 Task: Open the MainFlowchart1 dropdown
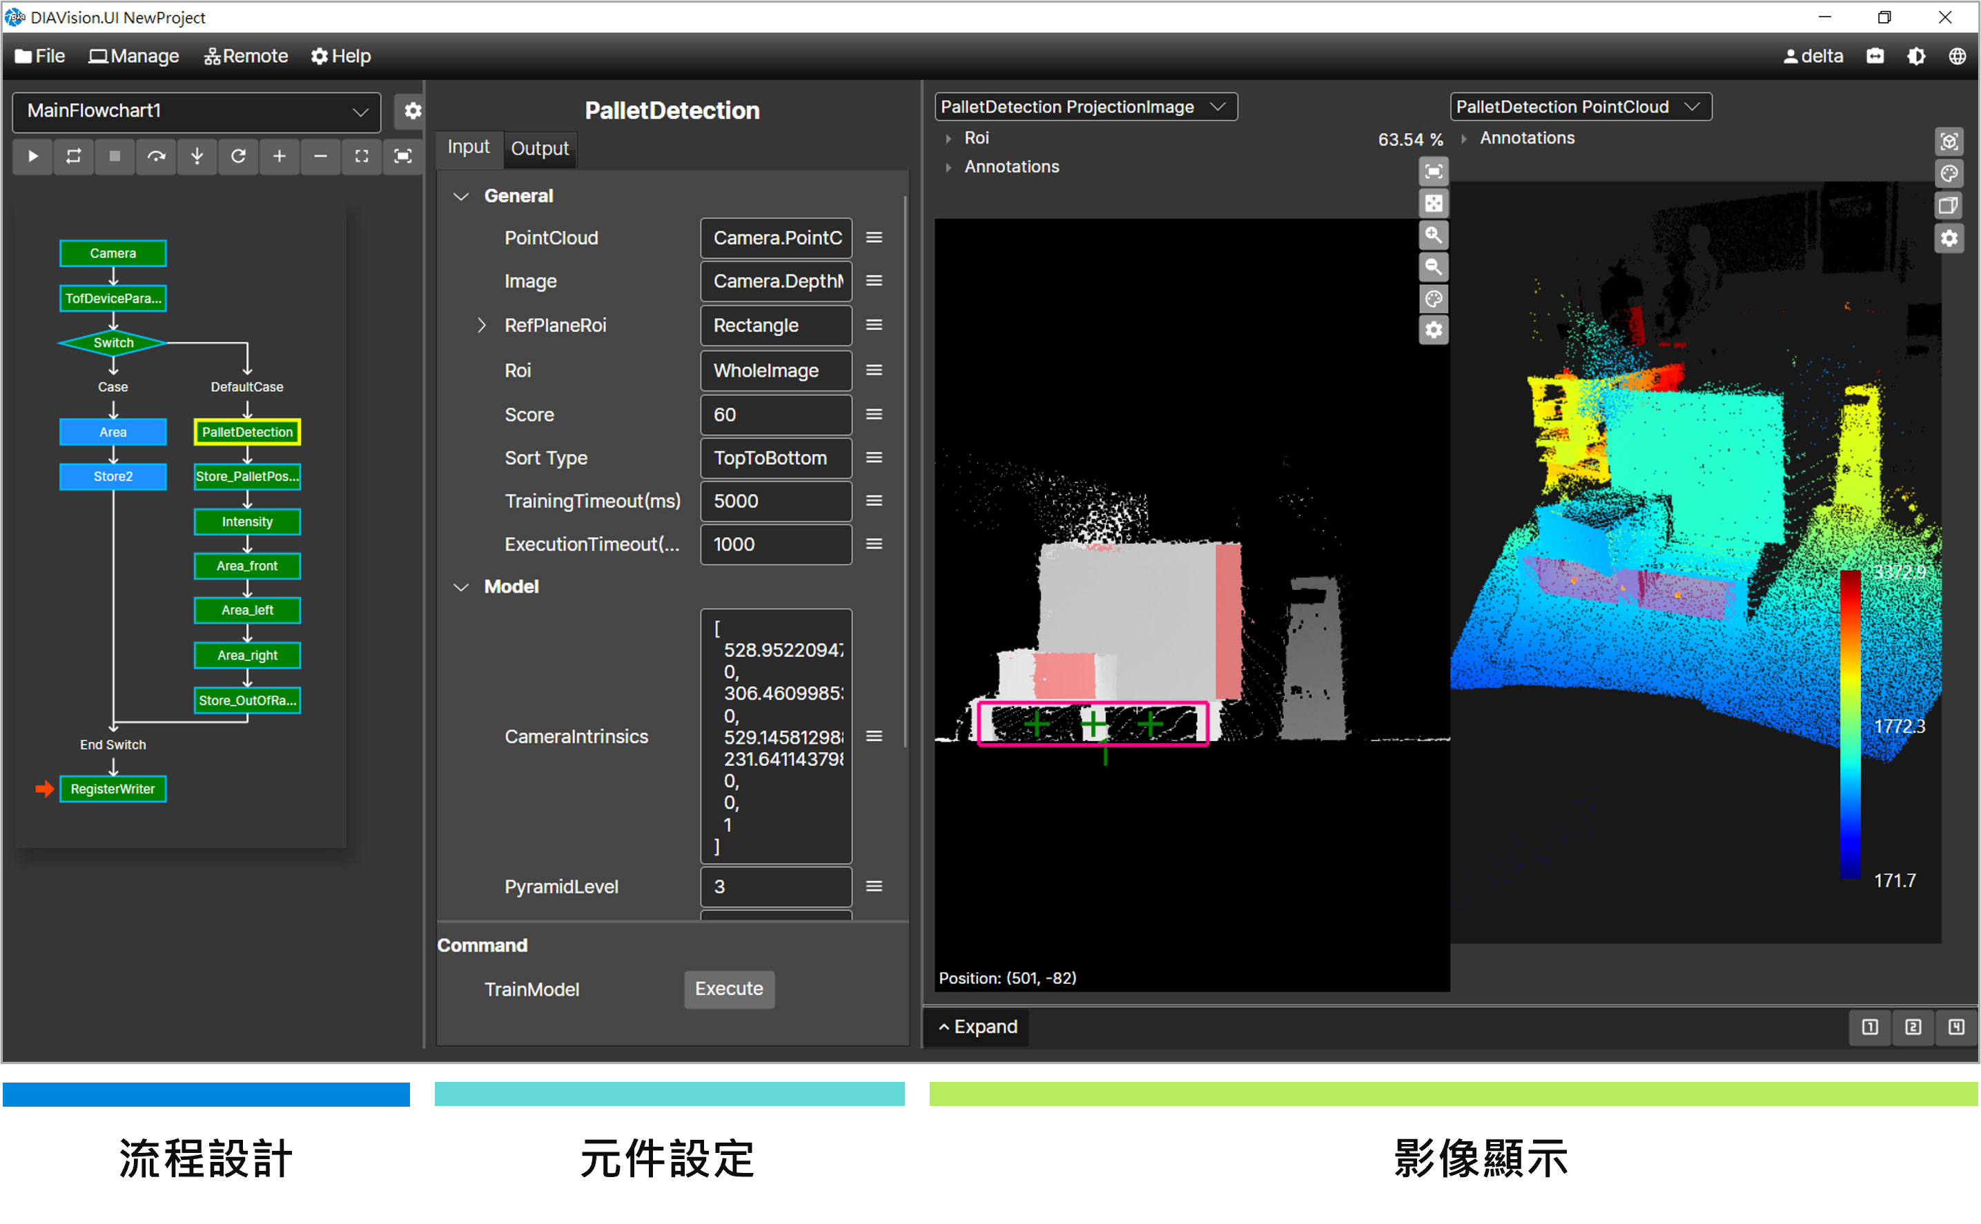coord(197,111)
